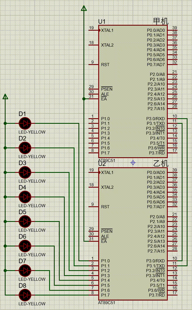Click the ALE pin 30 on U1
Screen dimensions: 192x310
(93, 94)
